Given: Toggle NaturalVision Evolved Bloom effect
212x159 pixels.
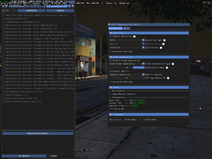Looking at the screenshot, I should (4, 25).
